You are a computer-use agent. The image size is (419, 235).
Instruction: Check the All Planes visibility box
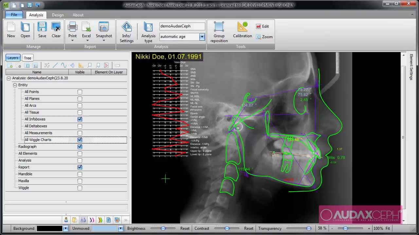(x=80, y=99)
